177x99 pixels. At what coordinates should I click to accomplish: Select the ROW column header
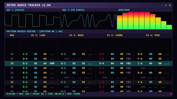pyautogui.click(x=12, y=35)
